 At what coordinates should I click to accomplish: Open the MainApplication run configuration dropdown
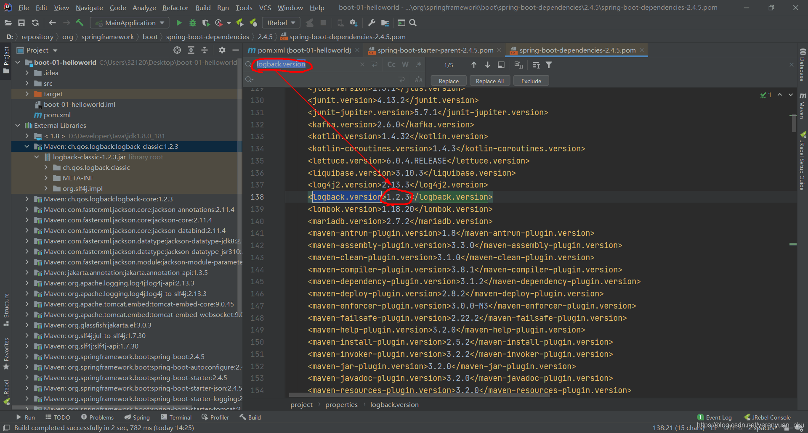pos(130,23)
